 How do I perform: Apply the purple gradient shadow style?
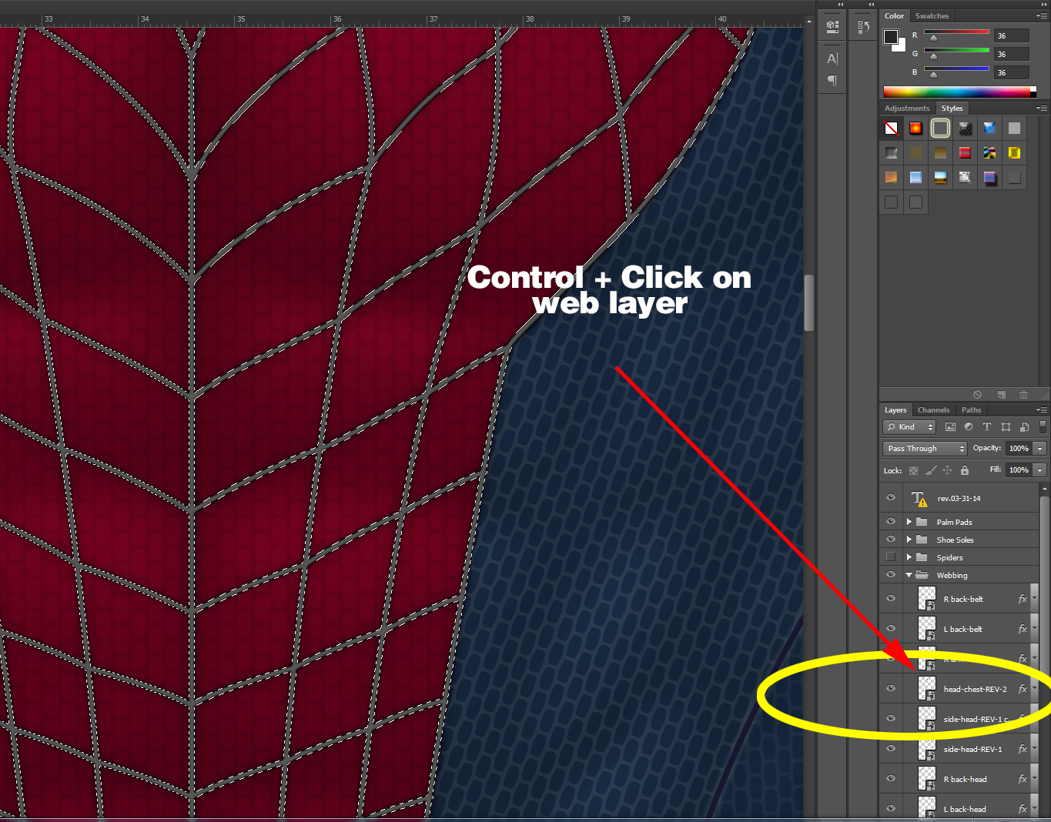pos(989,178)
